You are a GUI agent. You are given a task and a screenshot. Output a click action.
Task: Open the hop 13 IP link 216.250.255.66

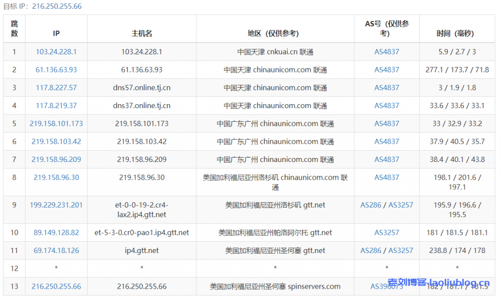click(56, 287)
